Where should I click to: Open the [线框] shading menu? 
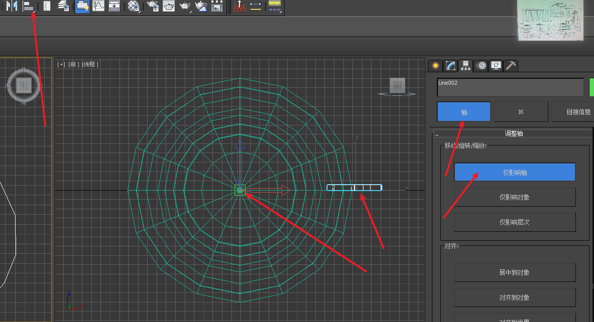tap(90, 64)
